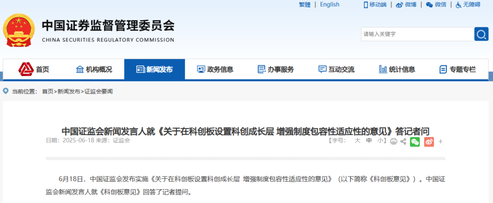Viewport: 493px width, 203px height.
Task: Click CHINA SECURITIES REGULATORY COMMISSION text
Action: pyautogui.click(x=108, y=40)
